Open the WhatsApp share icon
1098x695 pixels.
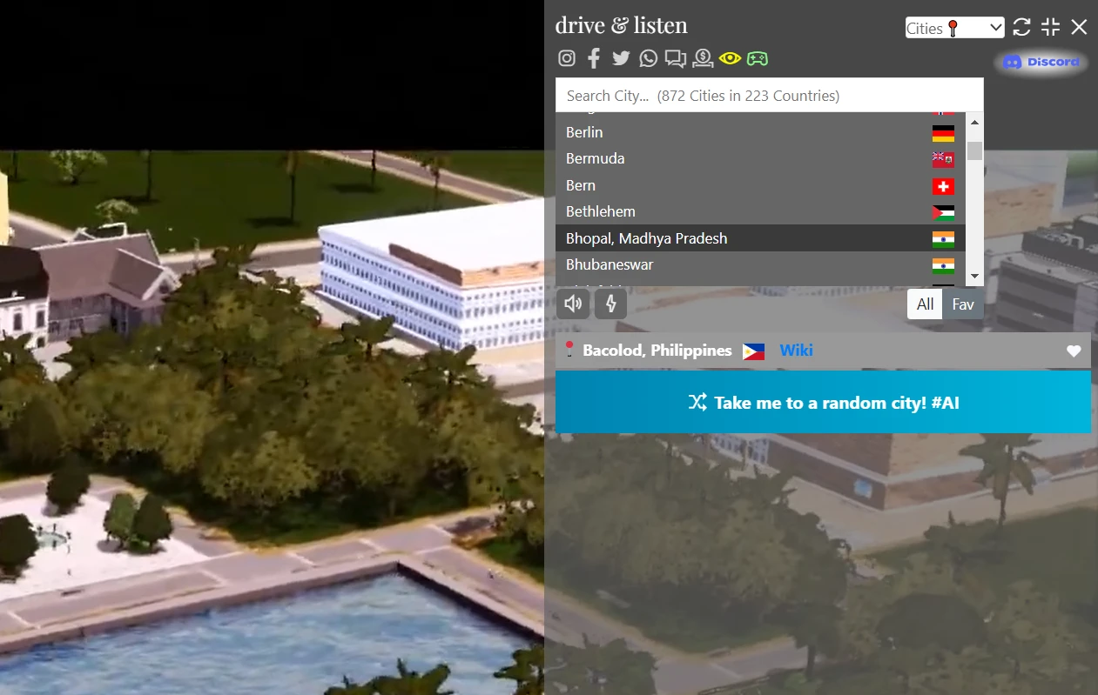(649, 58)
